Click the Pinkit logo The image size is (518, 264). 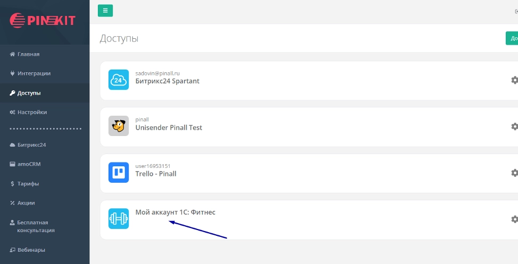click(x=43, y=21)
